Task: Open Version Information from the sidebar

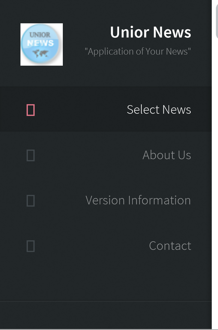Action: point(106,200)
